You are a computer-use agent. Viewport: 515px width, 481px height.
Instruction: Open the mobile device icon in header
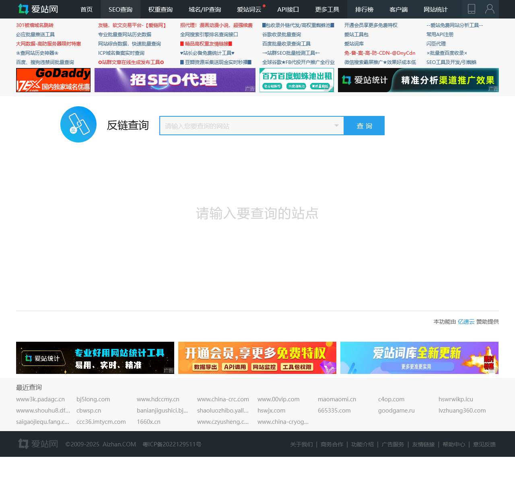[x=472, y=9]
